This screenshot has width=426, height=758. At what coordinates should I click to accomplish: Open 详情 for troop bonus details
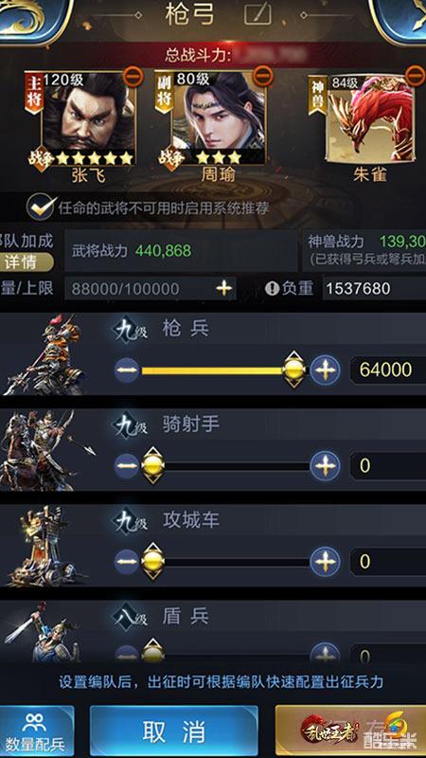(26, 262)
